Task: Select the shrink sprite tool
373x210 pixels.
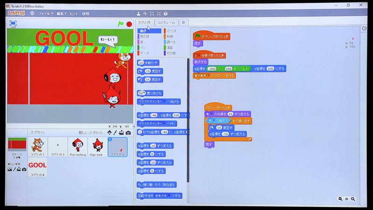Action: coord(159,14)
